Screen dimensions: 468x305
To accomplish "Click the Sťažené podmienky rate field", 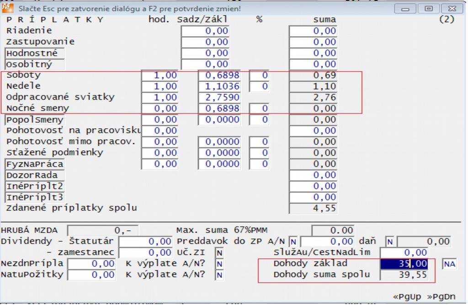I will point(219,153).
